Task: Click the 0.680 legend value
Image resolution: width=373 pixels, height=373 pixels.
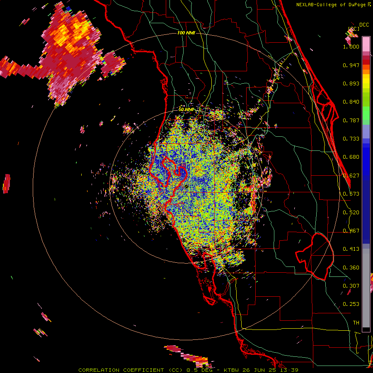Action: (x=351, y=157)
